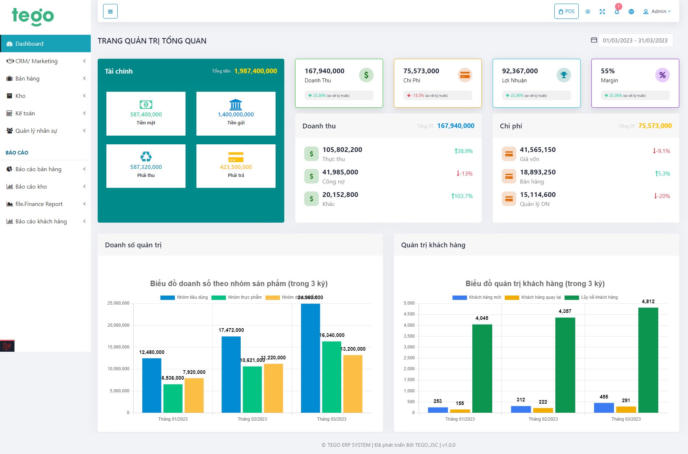
Task: Toggle Nhóm thực phẩm legend swatch
Action: coord(219,297)
